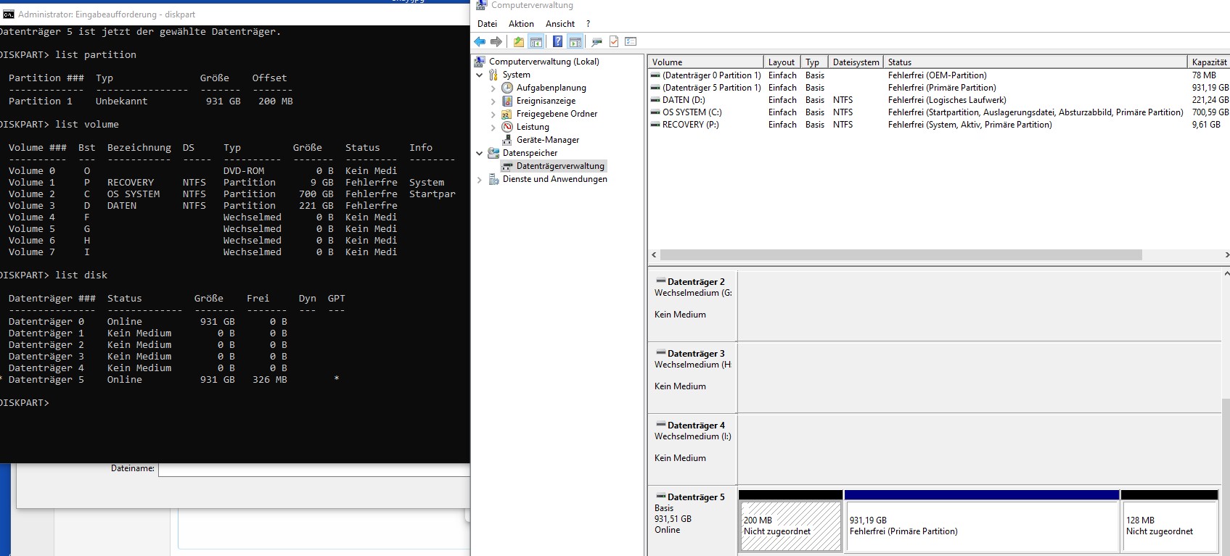Expand the Aufgabenplanung node
This screenshot has width=1230, height=556.
493,88
